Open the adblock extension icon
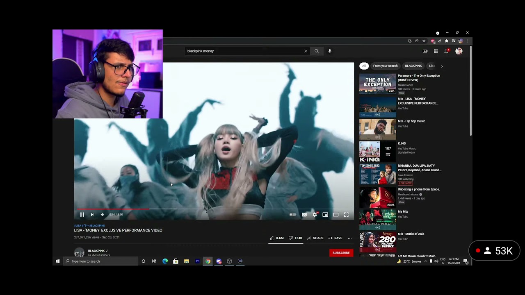Image resolution: width=525 pixels, height=295 pixels. (433, 41)
